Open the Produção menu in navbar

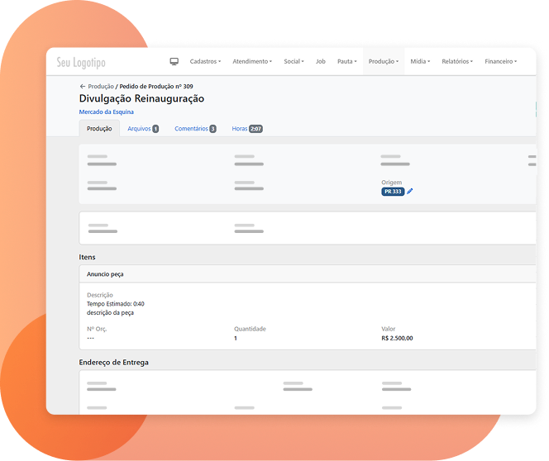384,61
